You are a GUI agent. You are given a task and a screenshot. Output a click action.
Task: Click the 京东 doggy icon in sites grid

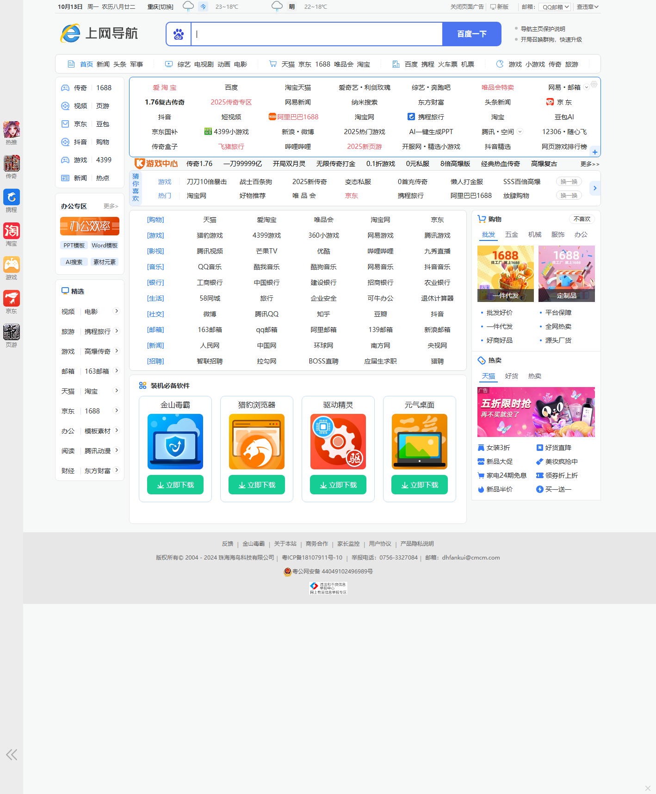tap(550, 102)
